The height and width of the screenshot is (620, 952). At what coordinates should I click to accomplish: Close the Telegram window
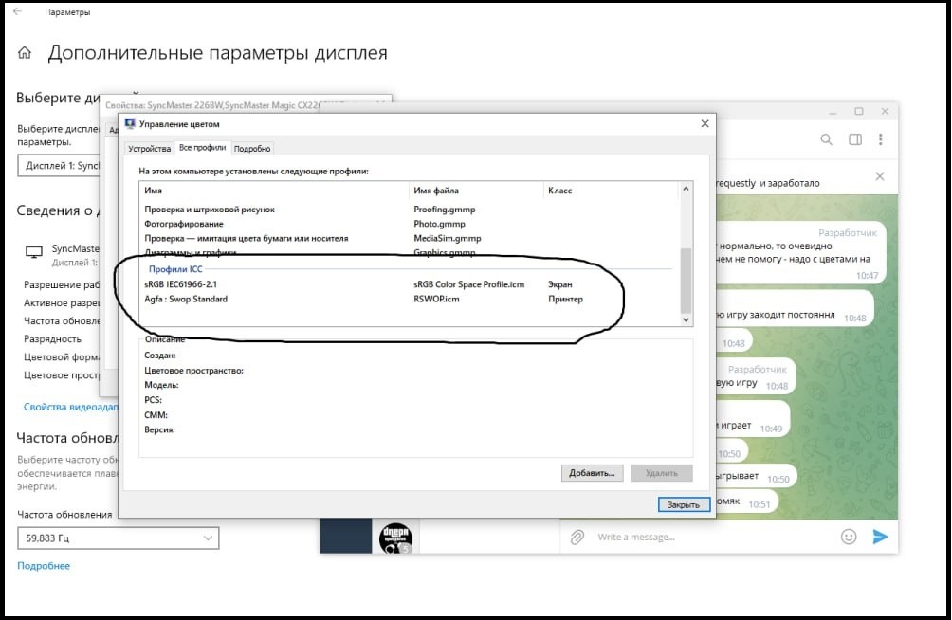(885, 112)
